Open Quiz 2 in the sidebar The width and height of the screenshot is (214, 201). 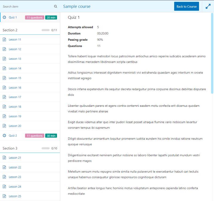point(13,135)
